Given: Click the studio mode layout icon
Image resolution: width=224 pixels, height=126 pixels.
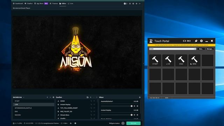Looking at the screenshot, I should coord(130,3).
